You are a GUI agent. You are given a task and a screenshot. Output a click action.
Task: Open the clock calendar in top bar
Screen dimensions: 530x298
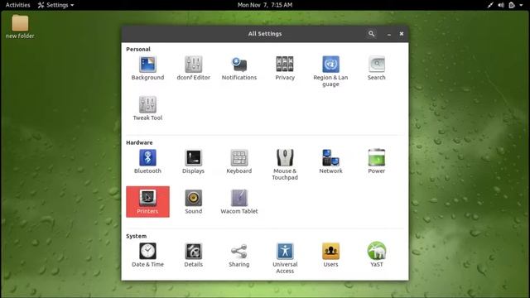[265, 5]
